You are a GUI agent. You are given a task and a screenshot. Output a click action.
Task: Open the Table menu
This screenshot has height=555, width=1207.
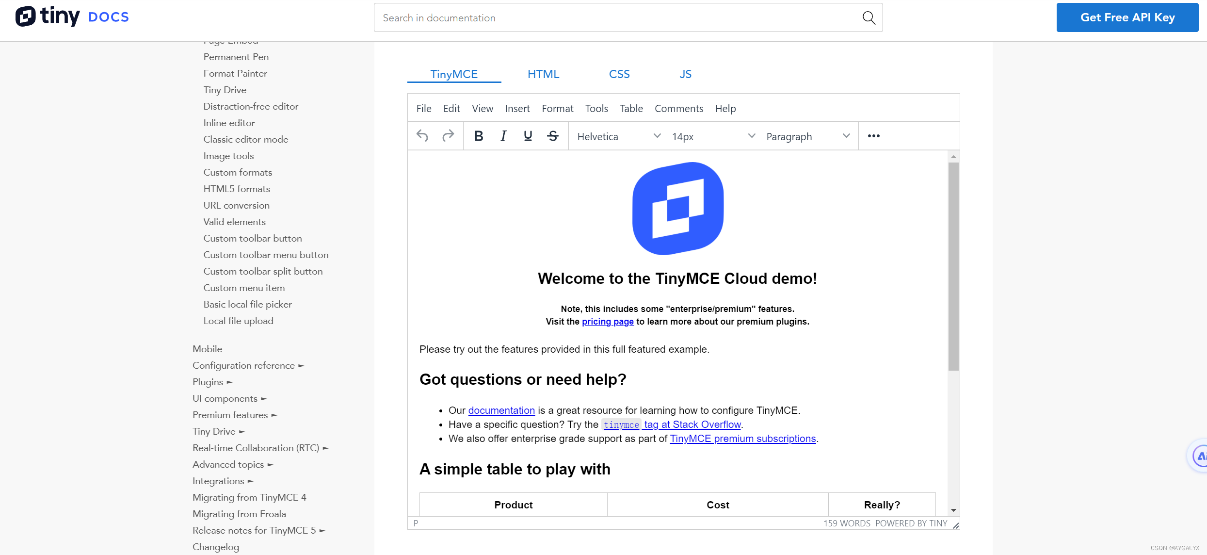click(x=631, y=108)
